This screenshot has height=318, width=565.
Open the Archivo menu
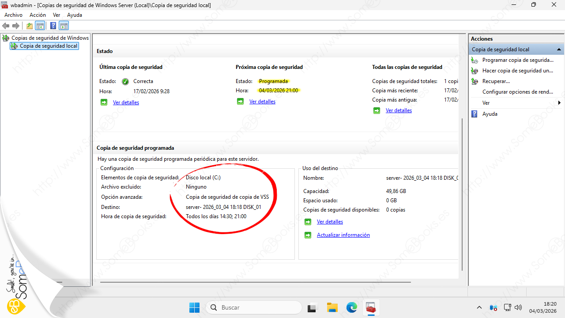pyautogui.click(x=13, y=15)
